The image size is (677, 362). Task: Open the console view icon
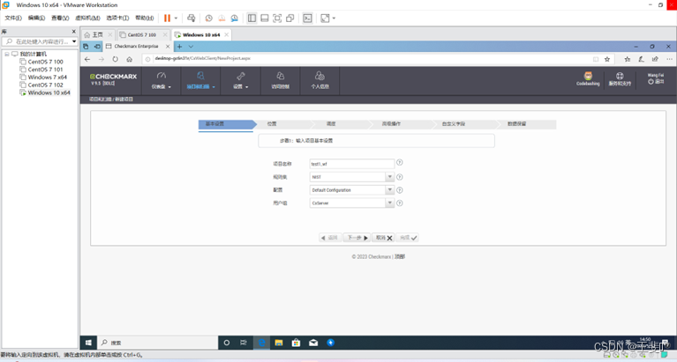(307, 18)
